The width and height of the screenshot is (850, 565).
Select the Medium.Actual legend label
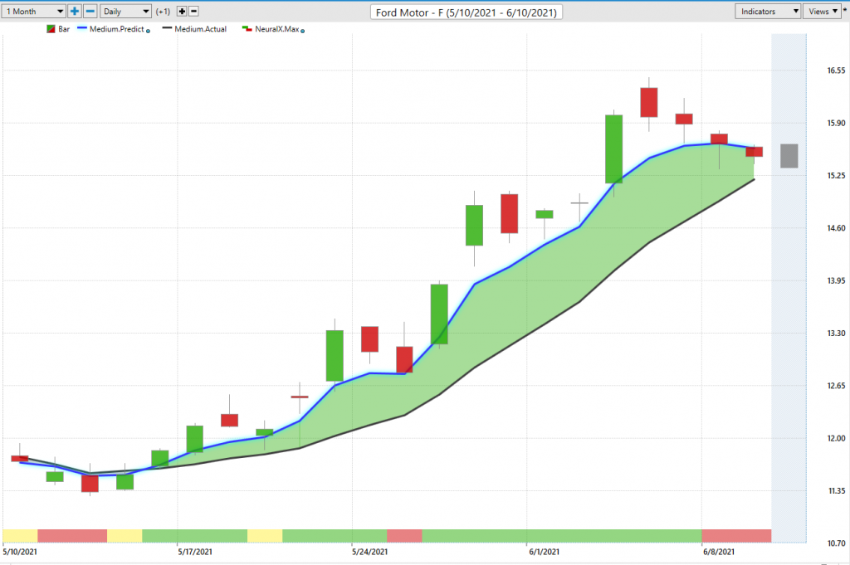tap(201, 29)
